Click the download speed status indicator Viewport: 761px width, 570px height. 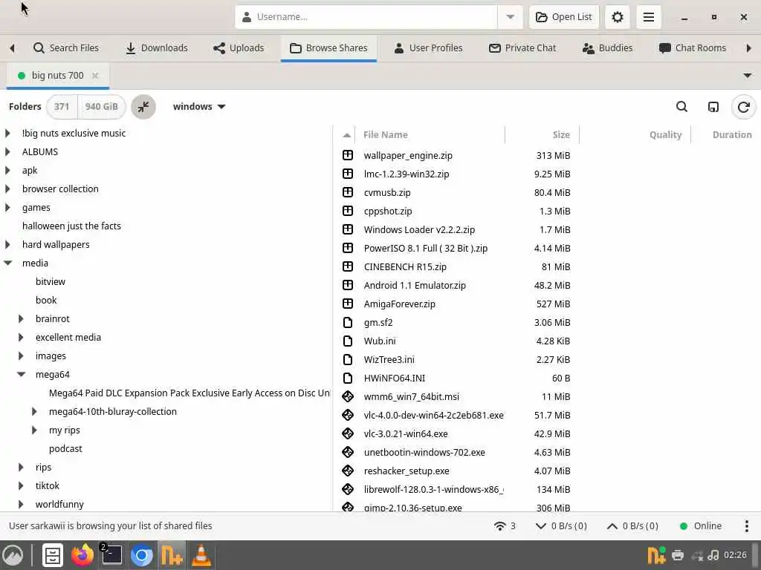point(561,526)
